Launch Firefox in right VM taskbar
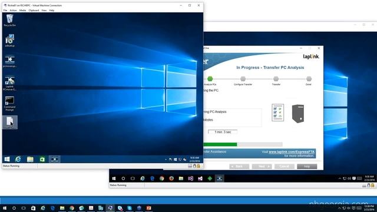This screenshot has width=377, height=212. (x=171, y=178)
